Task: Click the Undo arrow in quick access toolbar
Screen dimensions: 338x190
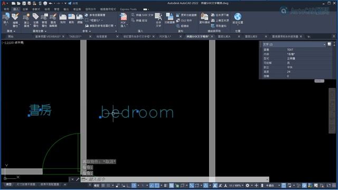Action: pos(51,3)
